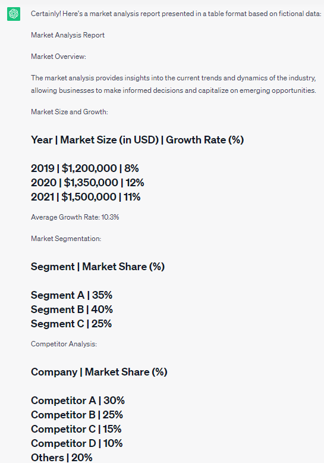Click the 'Market Overview:' label

coord(58,57)
